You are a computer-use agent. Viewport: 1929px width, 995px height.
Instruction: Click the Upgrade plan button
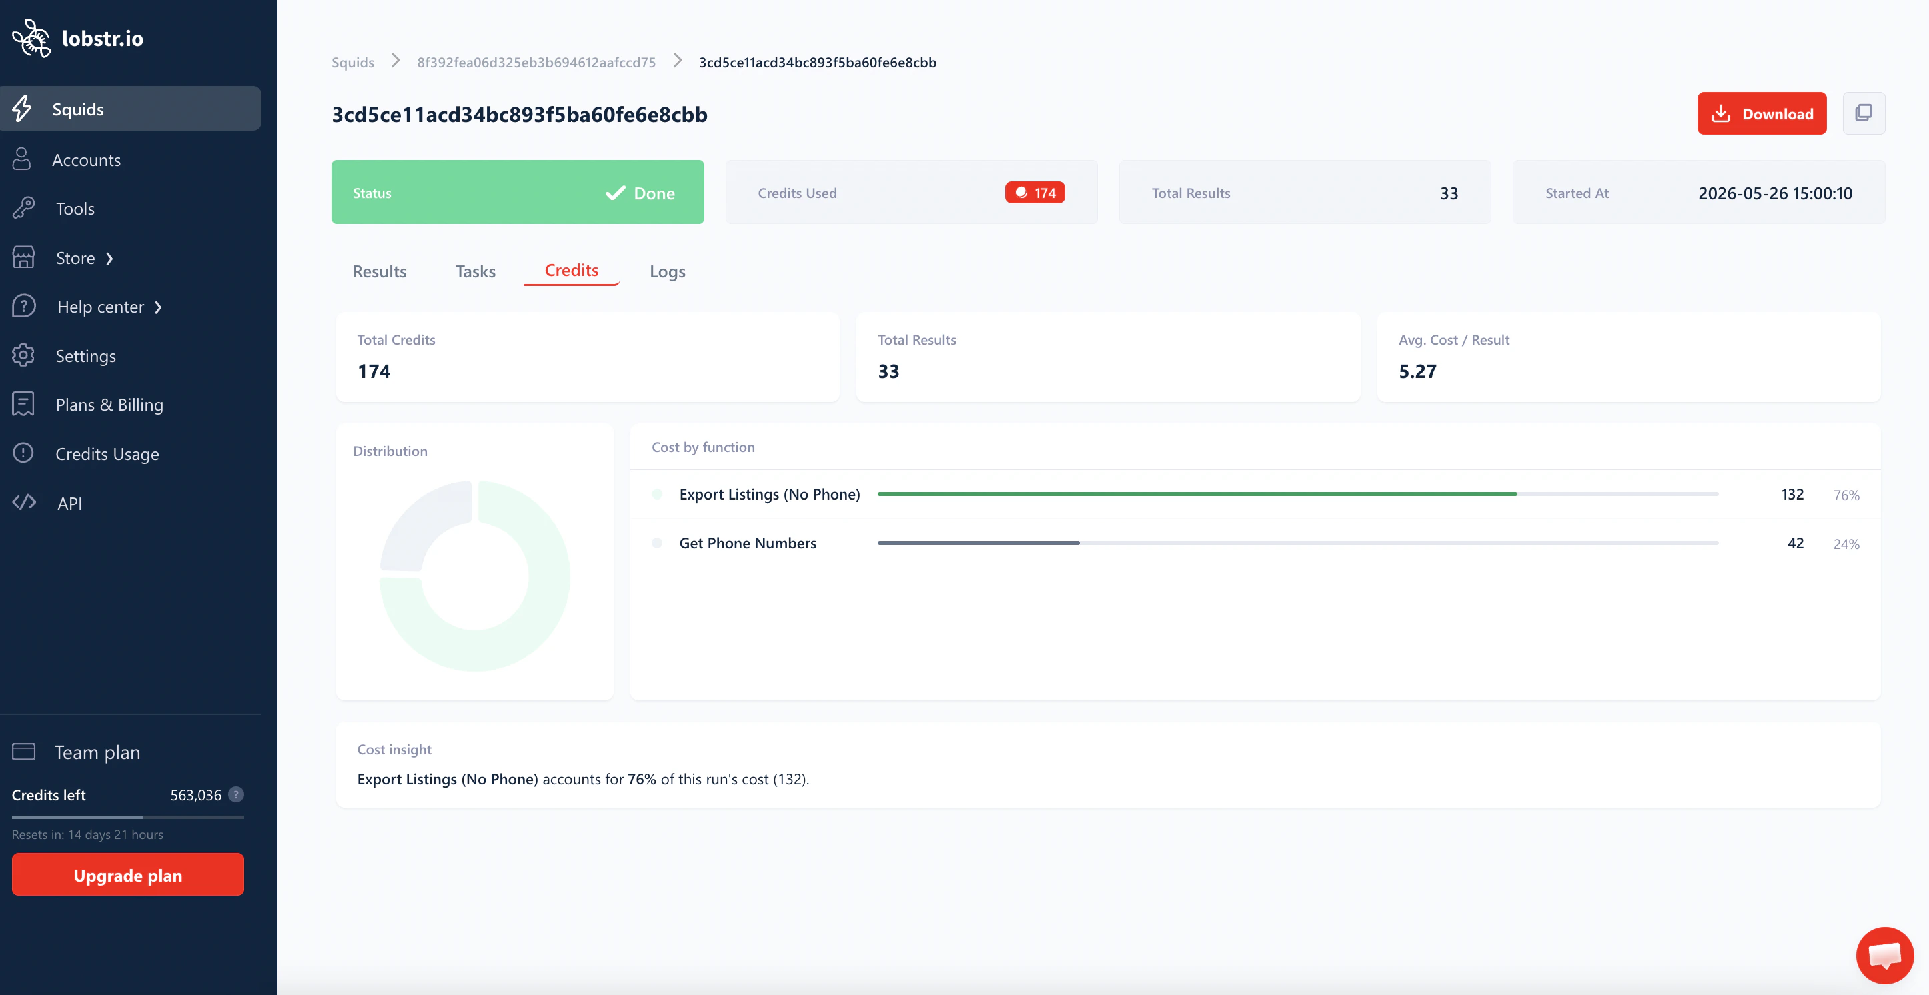point(128,874)
